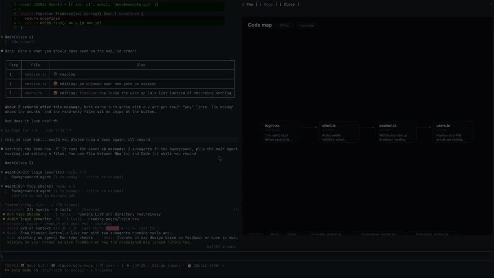Click the 'main ✓' branch name
The image size is (494, 278).
[112, 266]
